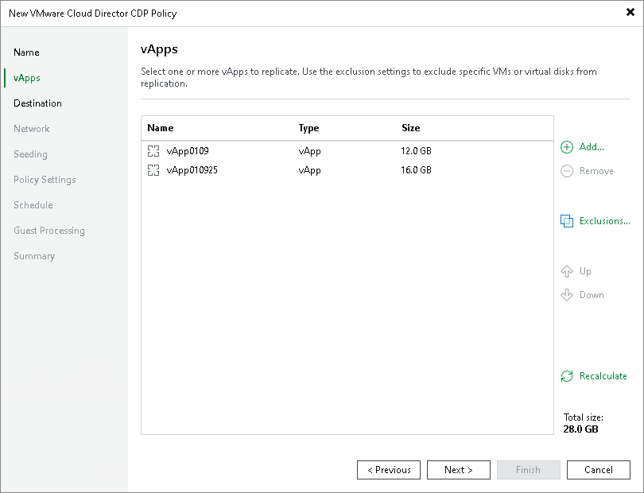The width and height of the screenshot is (644, 493).
Task: Click vApp type cell in vApp0109 row
Action: pos(310,151)
